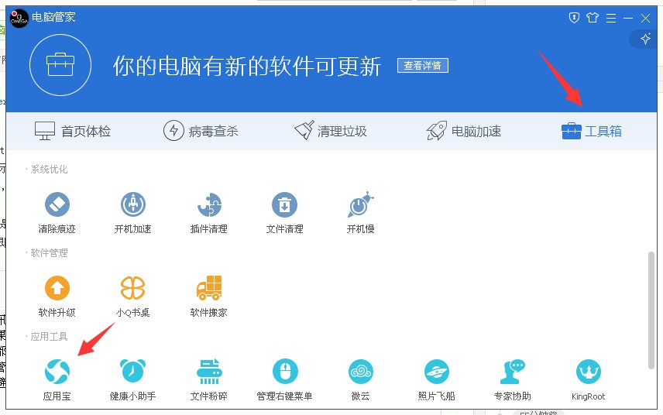Click the shield icon in title bar
The width and height of the screenshot is (663, 415).
pos(574,18)
